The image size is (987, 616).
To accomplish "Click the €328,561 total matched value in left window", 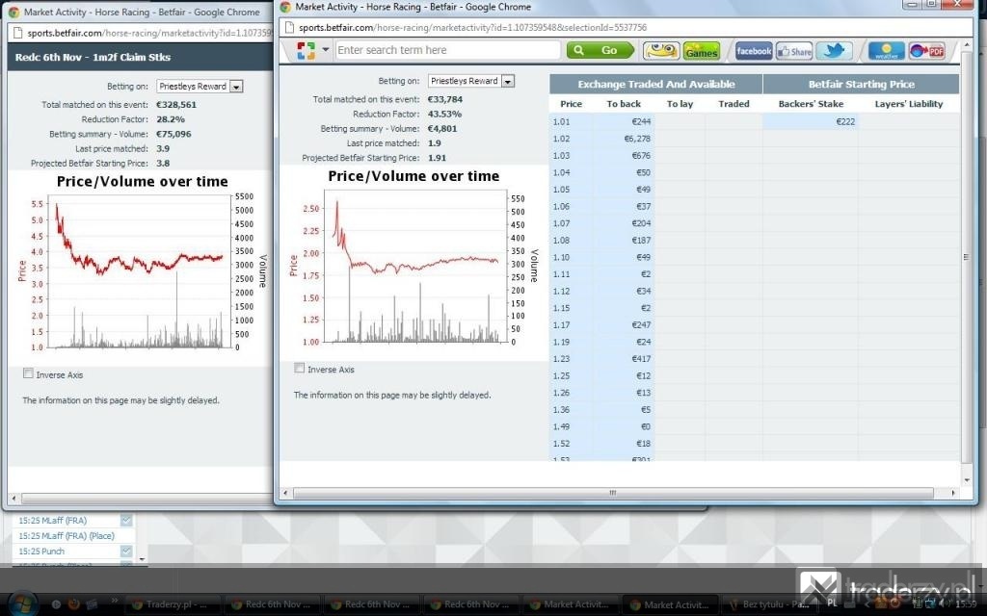I will pyautogui.click(x=176, y=104).
